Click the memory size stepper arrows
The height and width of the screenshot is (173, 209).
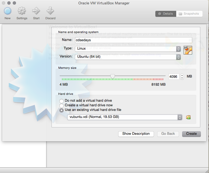point(182,77)
